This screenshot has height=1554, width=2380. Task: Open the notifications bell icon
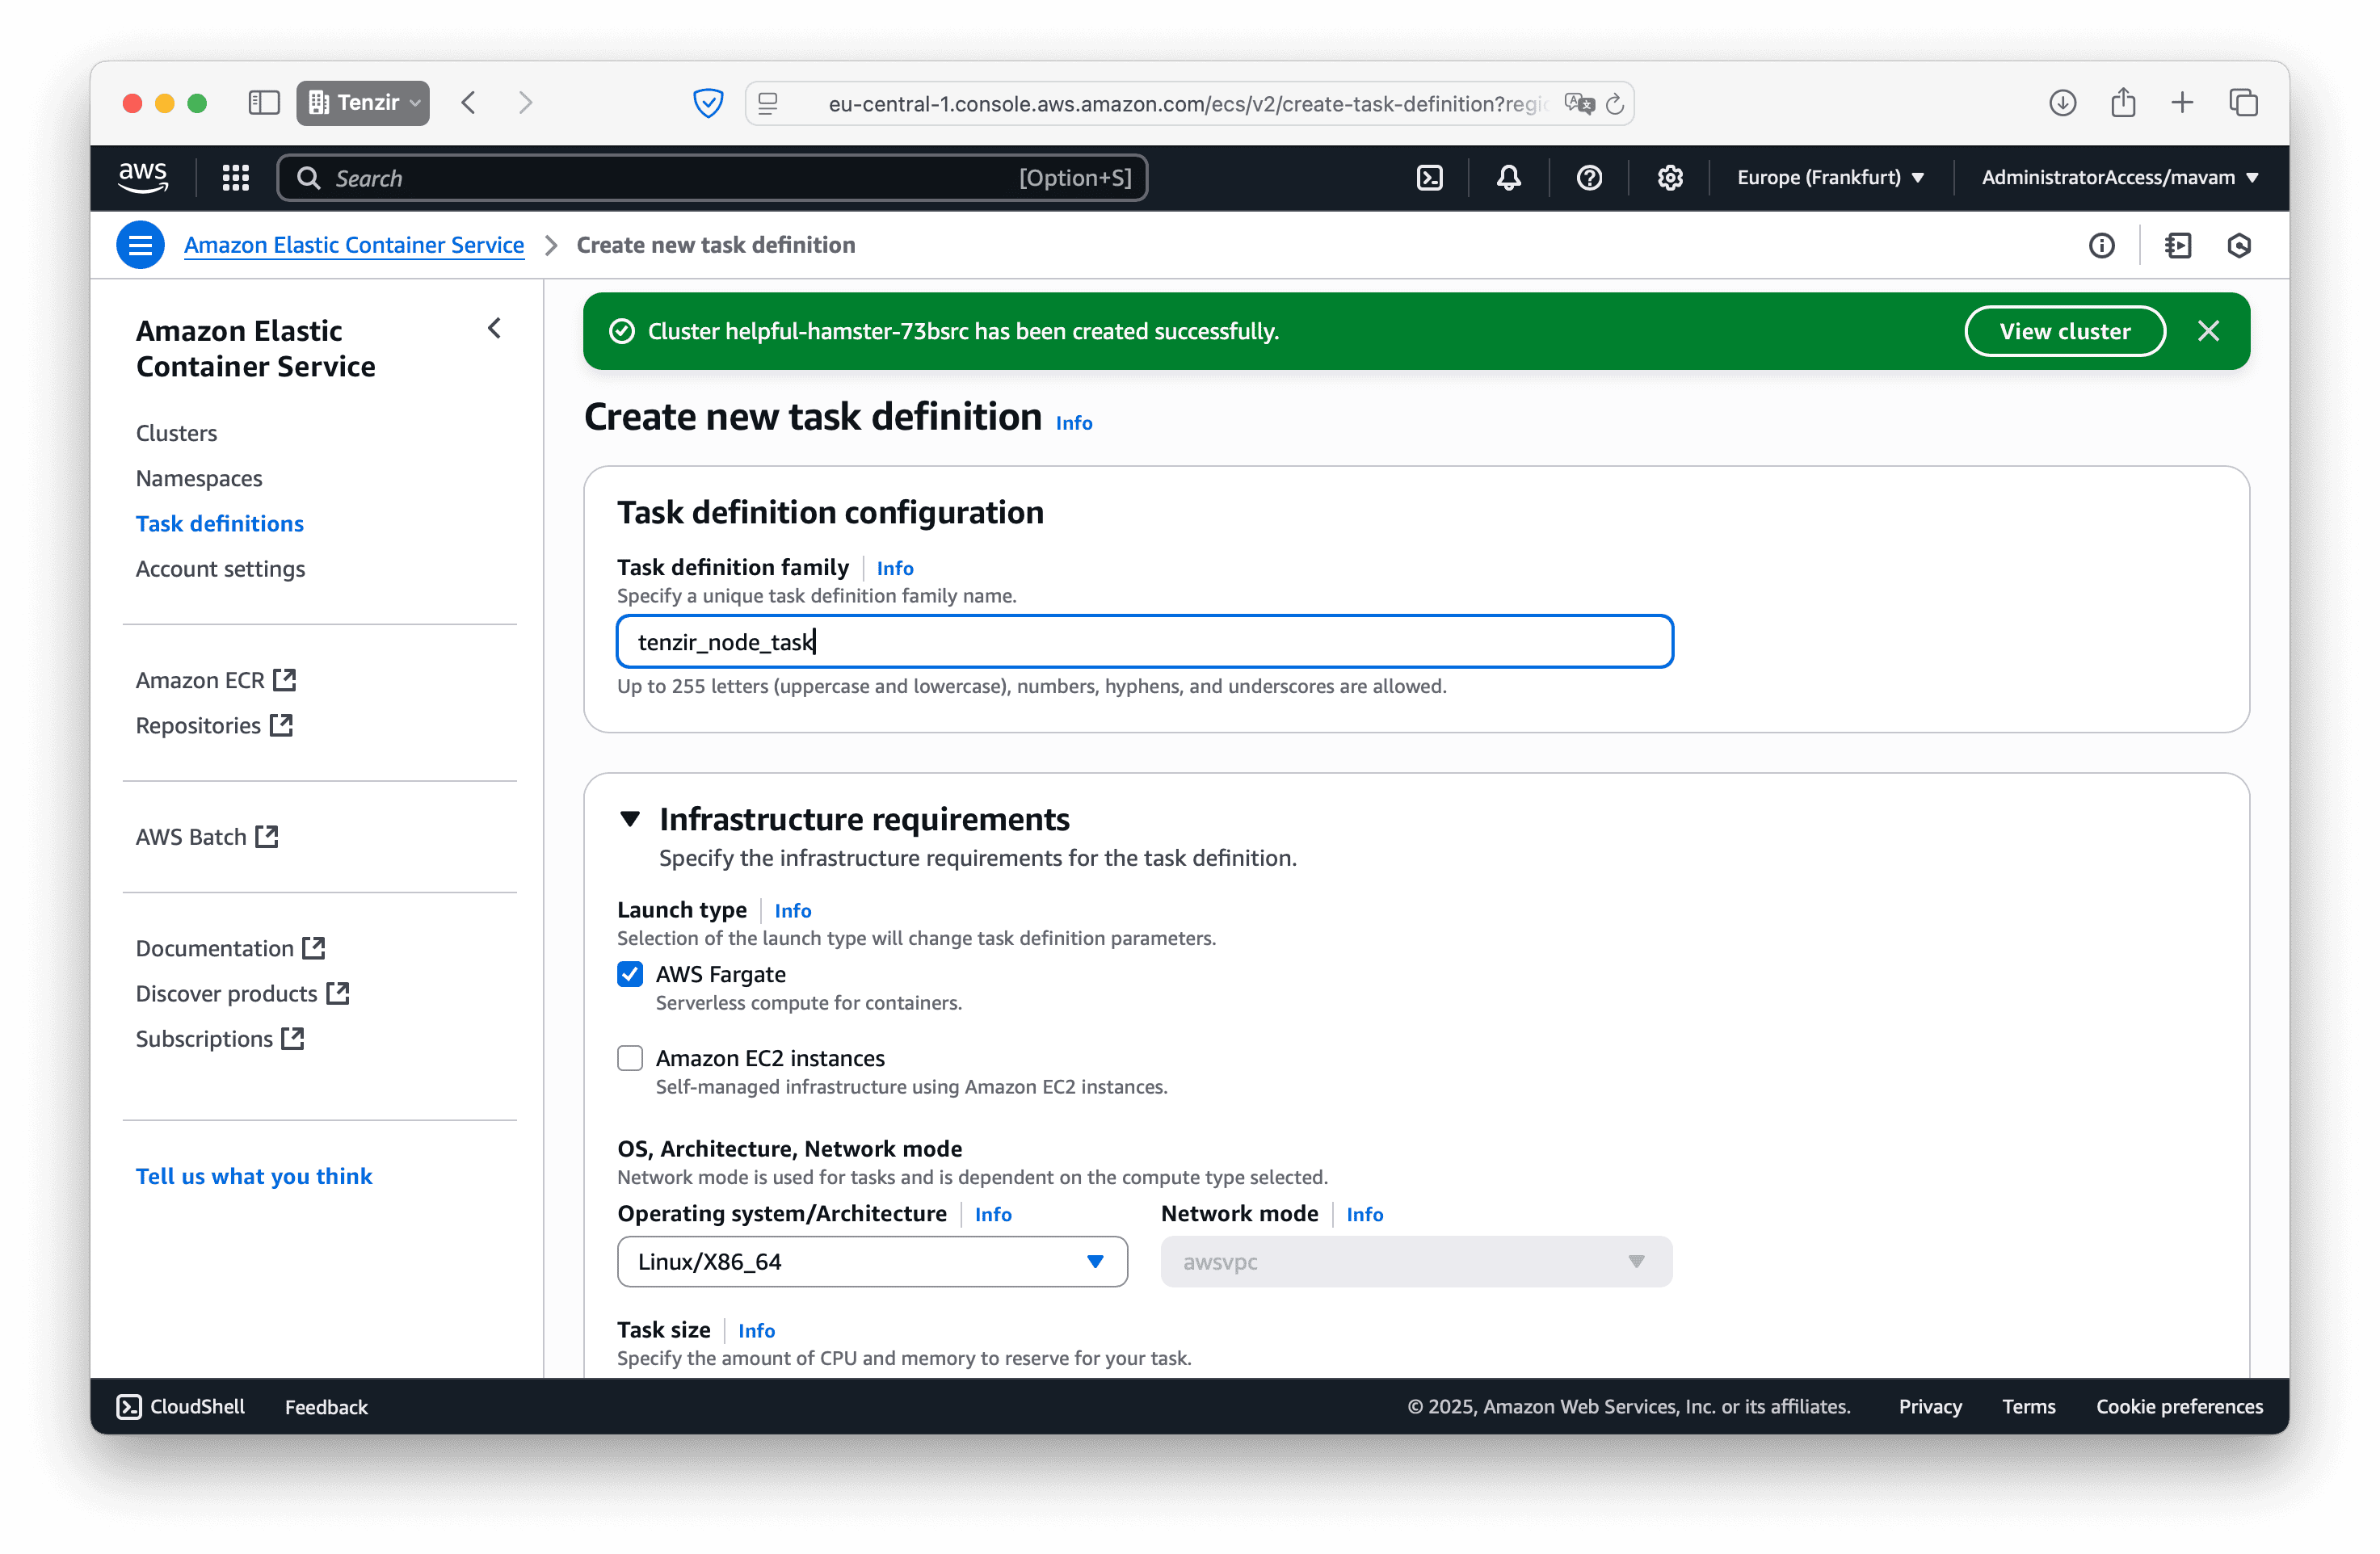(x=1509, y=177)
